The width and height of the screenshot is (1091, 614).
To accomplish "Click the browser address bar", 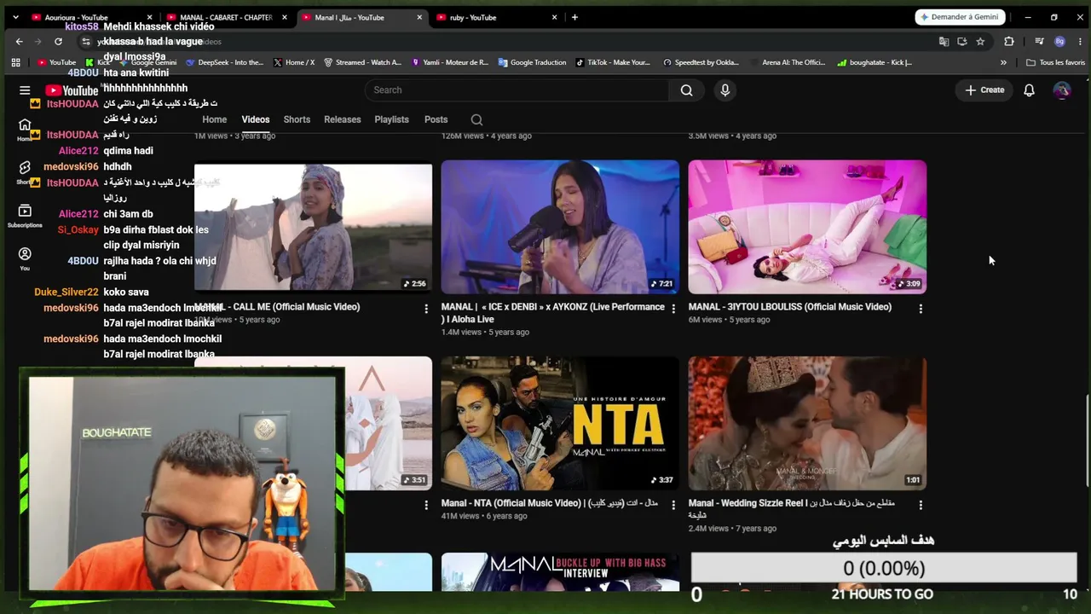I will click(x=511, y=41).
